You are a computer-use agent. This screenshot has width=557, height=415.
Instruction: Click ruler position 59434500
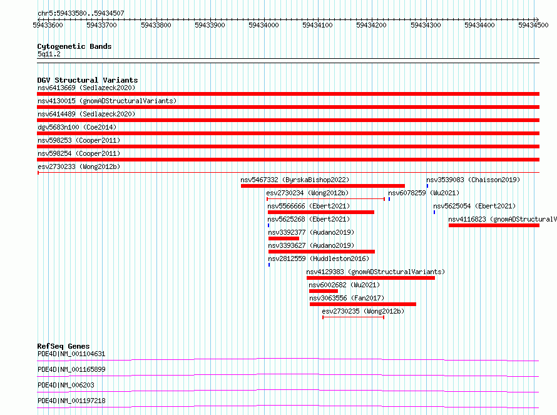(x=533, y=25)
